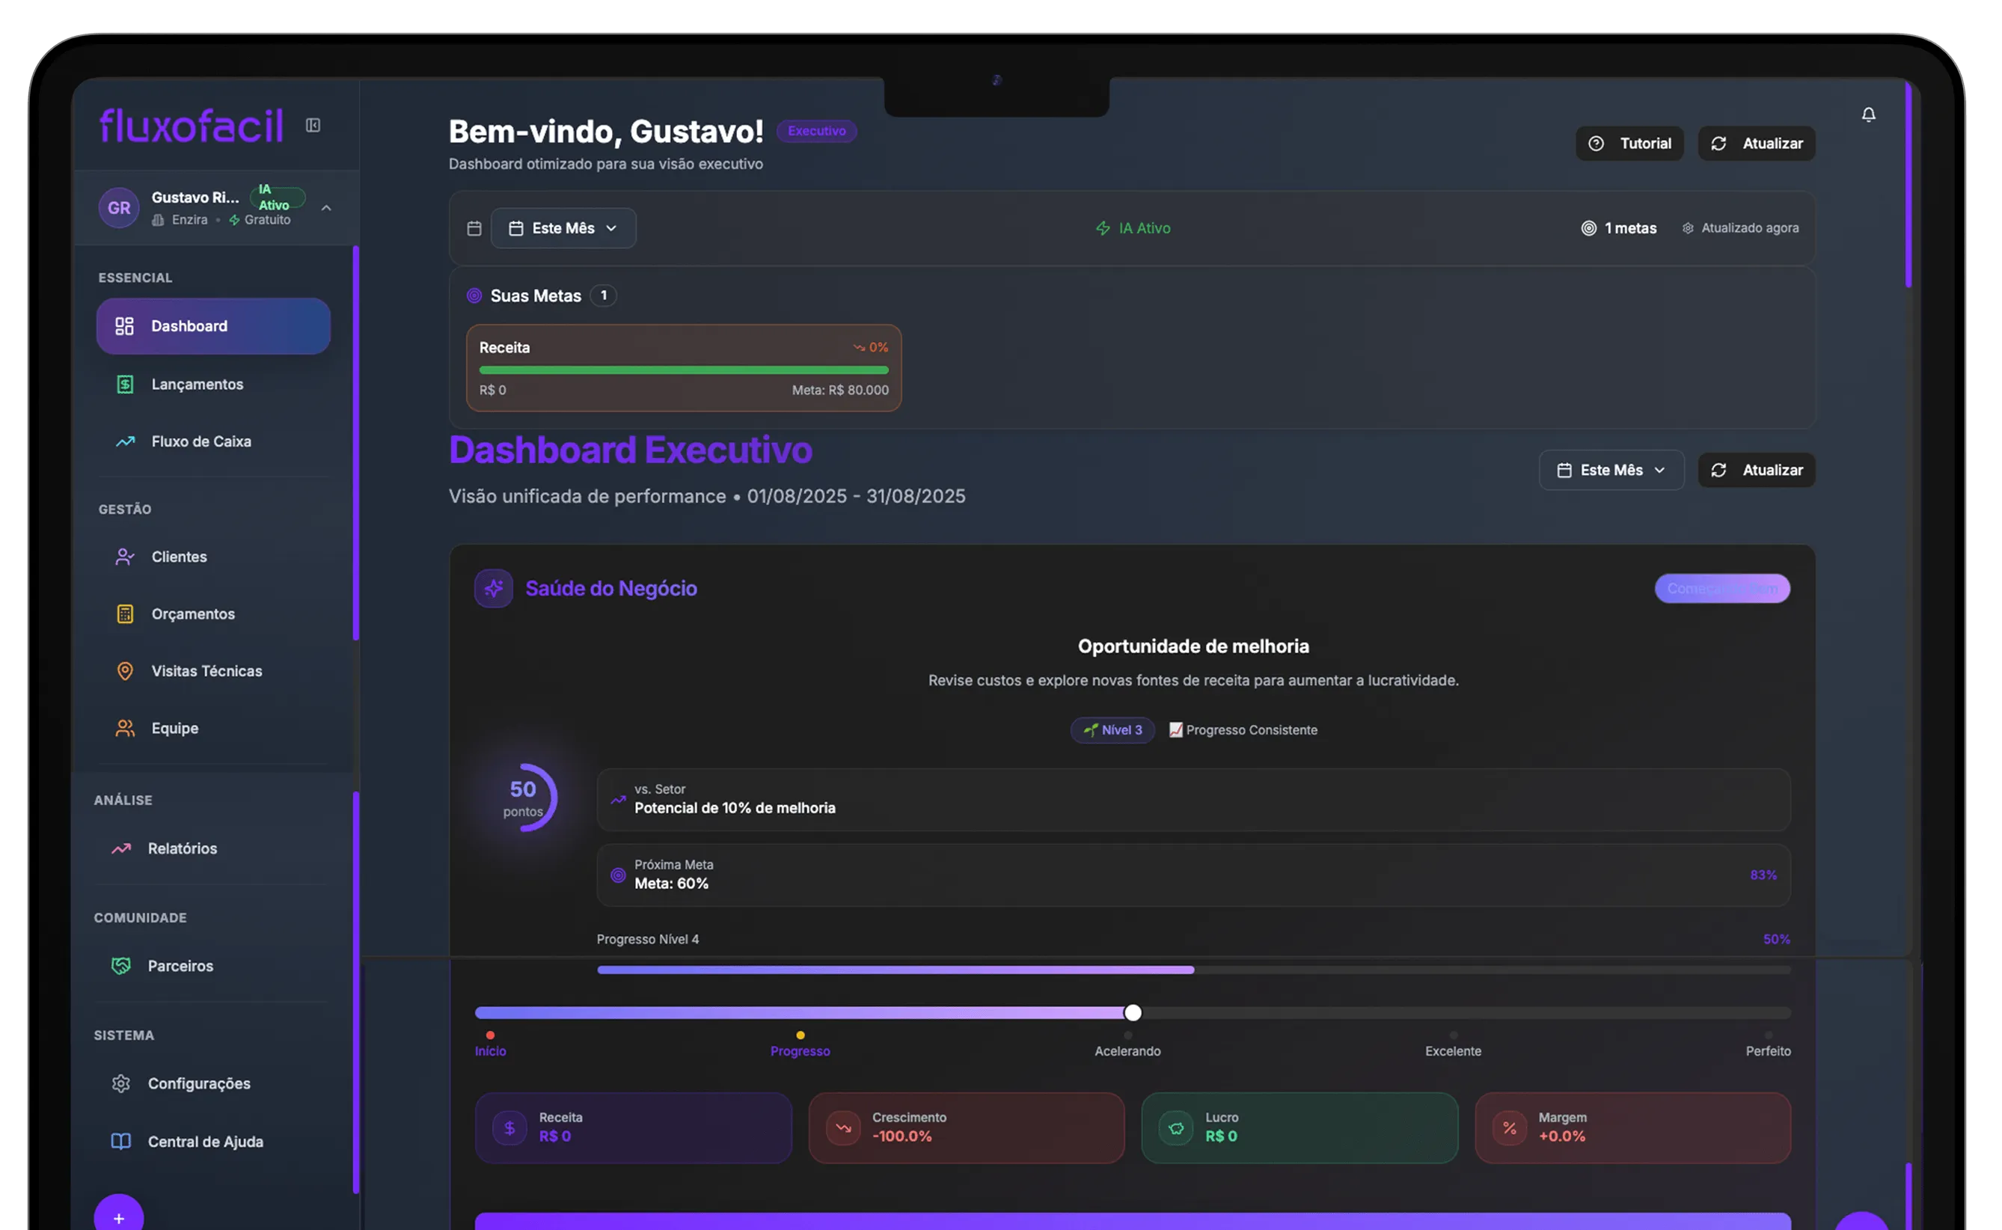This screenshot has height=1230, width=2002.
Task: Click the Margem percent icon
Action: (1509, 1127)
